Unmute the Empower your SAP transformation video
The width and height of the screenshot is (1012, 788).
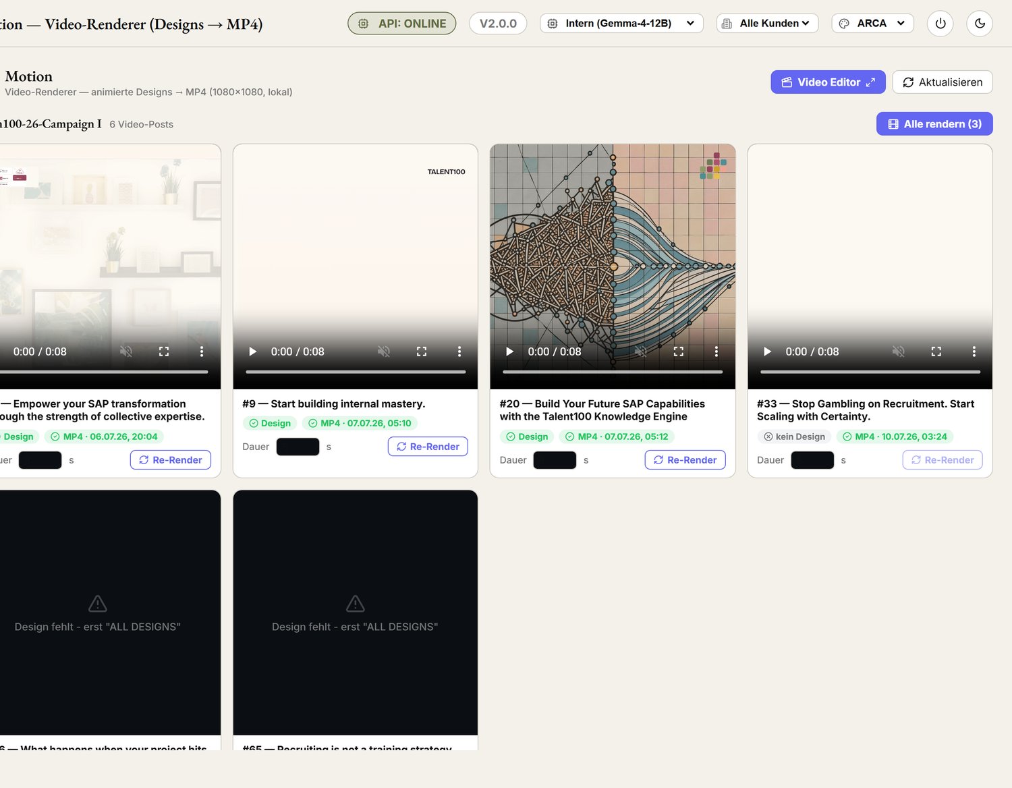126,351
